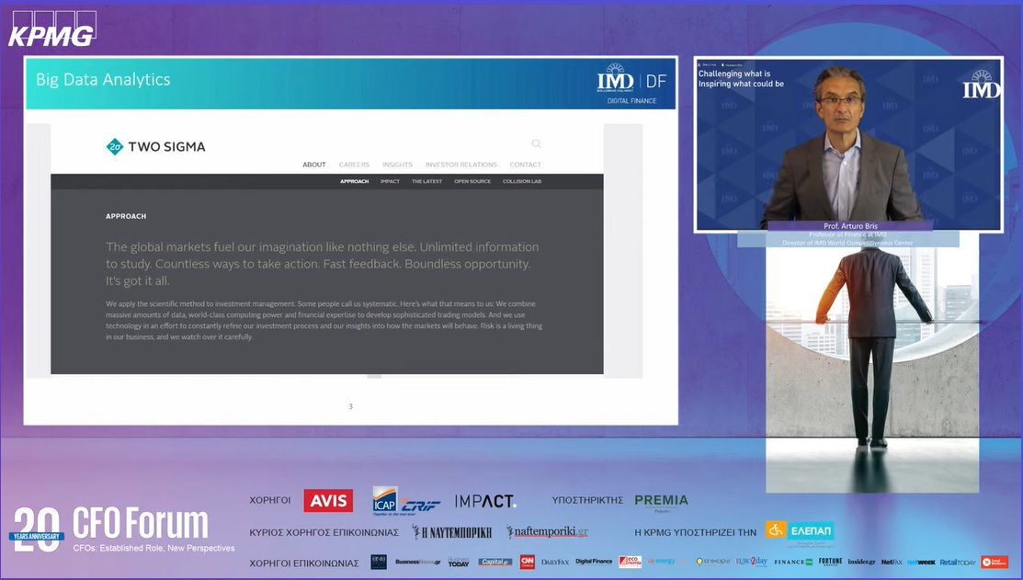This screenshot has width=1023, height=580.
Task: Click the Η ΝΑΥΤΕΜΠΟΡΙΚΗ newspaper logo
Action: 451,532
